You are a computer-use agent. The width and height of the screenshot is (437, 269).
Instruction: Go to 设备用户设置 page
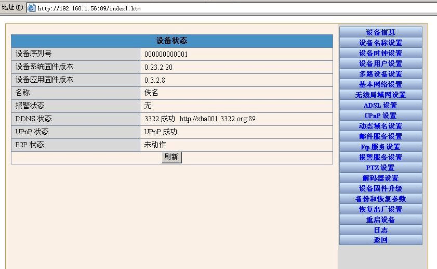click(380, 63)
